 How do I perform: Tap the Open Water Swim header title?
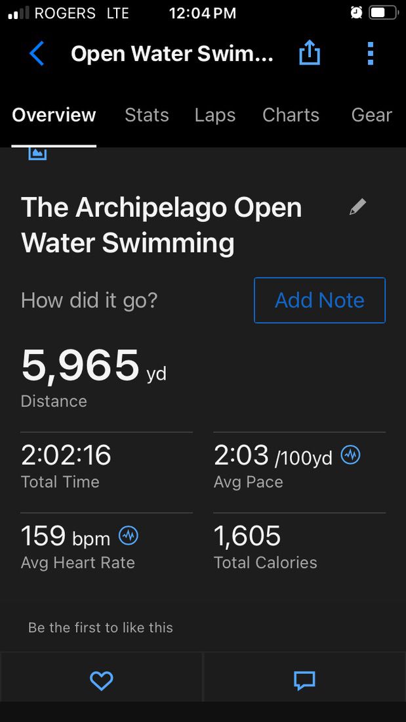point(172,53)
